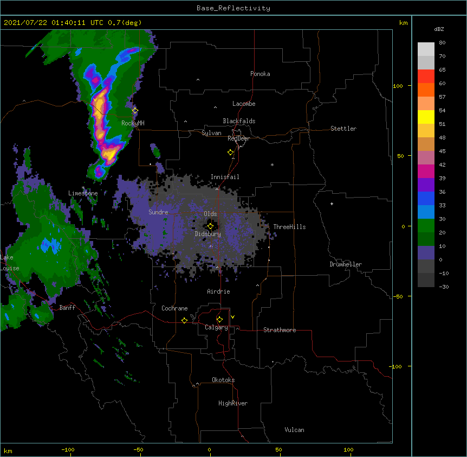Click the Drumheller city label
This screenshot has height=457, width=467.
pos(346,264)
